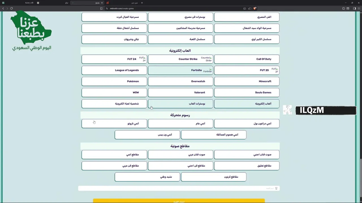
Task: Select the مقاطع فن عربي category
Action: click(x=114, y=166)
